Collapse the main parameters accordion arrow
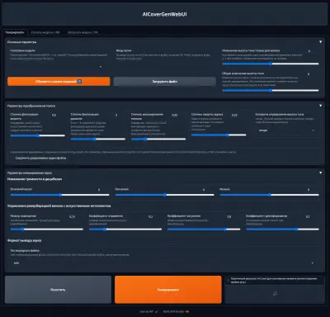 (320, 42)
